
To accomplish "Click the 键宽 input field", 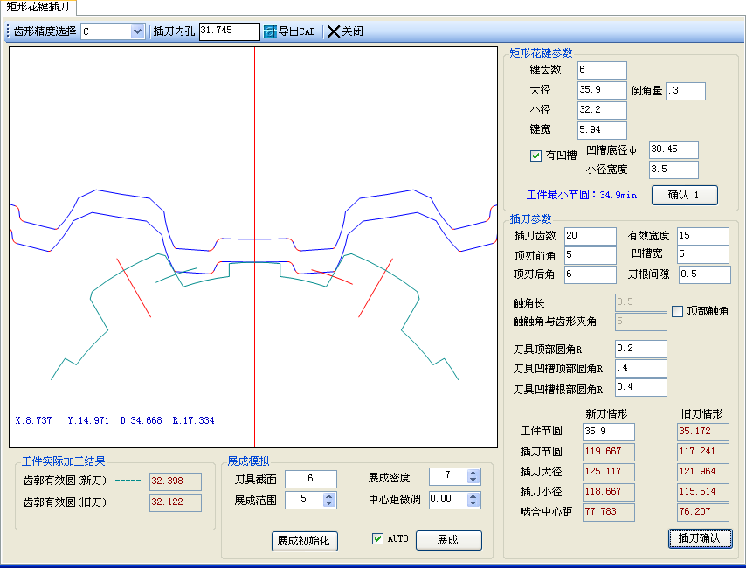I will 602,130.
